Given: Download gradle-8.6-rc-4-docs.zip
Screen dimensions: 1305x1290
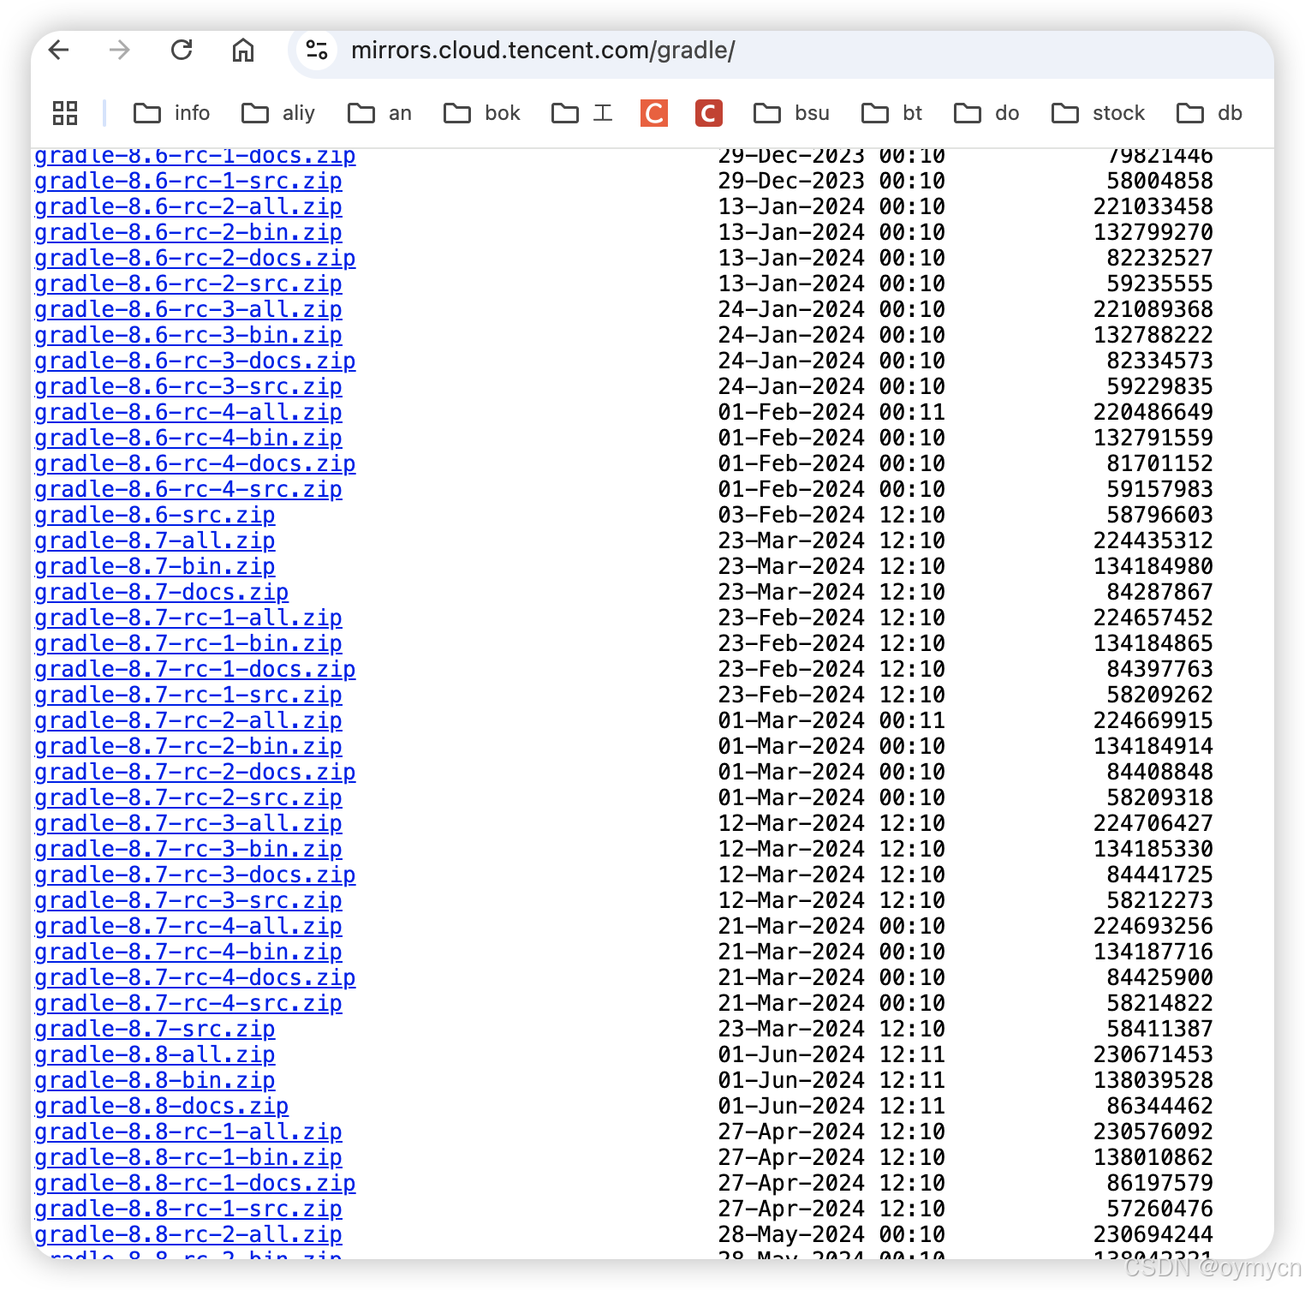Looking at the screenshot, I should point(195,463).
